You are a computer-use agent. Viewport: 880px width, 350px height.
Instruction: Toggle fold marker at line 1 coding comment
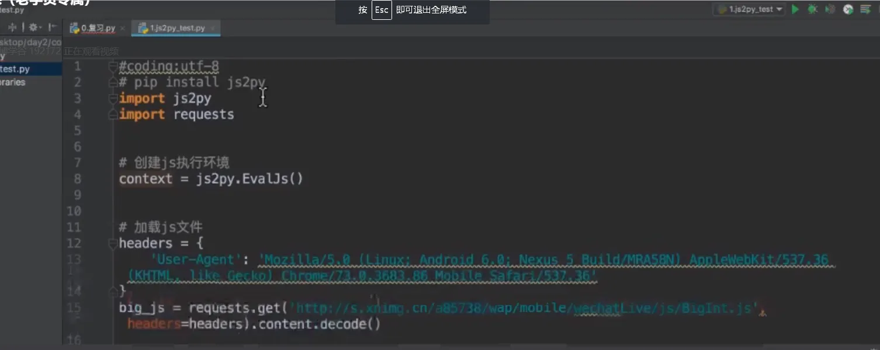(x=113, y=66)
